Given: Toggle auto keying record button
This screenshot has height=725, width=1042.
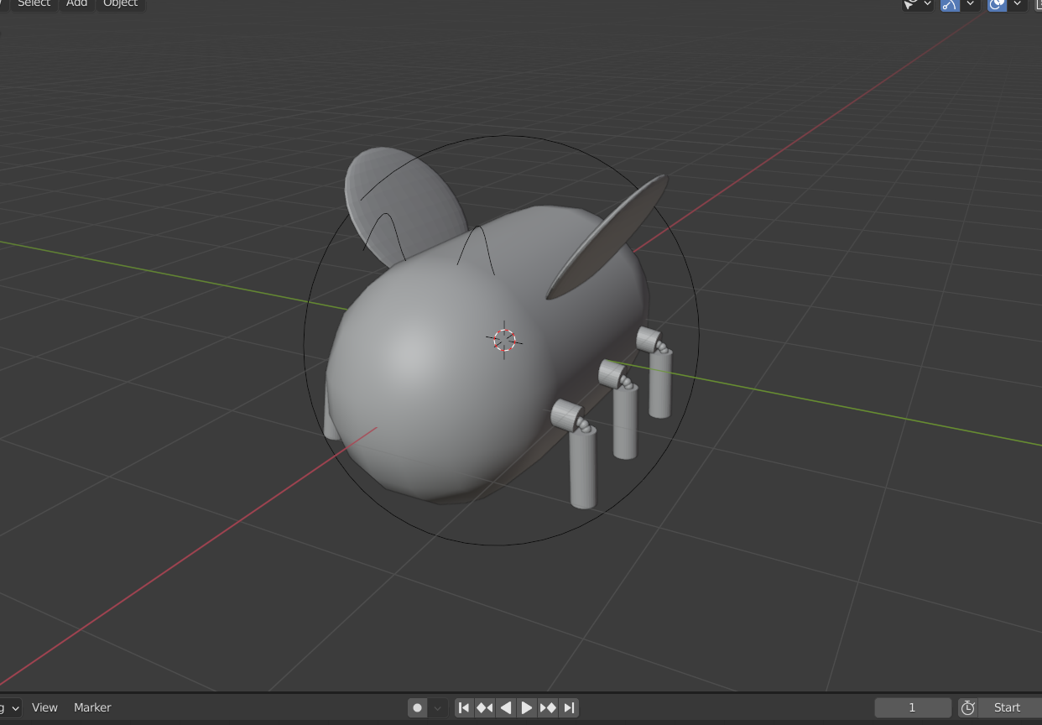Looking at the screenshot, I should pos(417,707).
